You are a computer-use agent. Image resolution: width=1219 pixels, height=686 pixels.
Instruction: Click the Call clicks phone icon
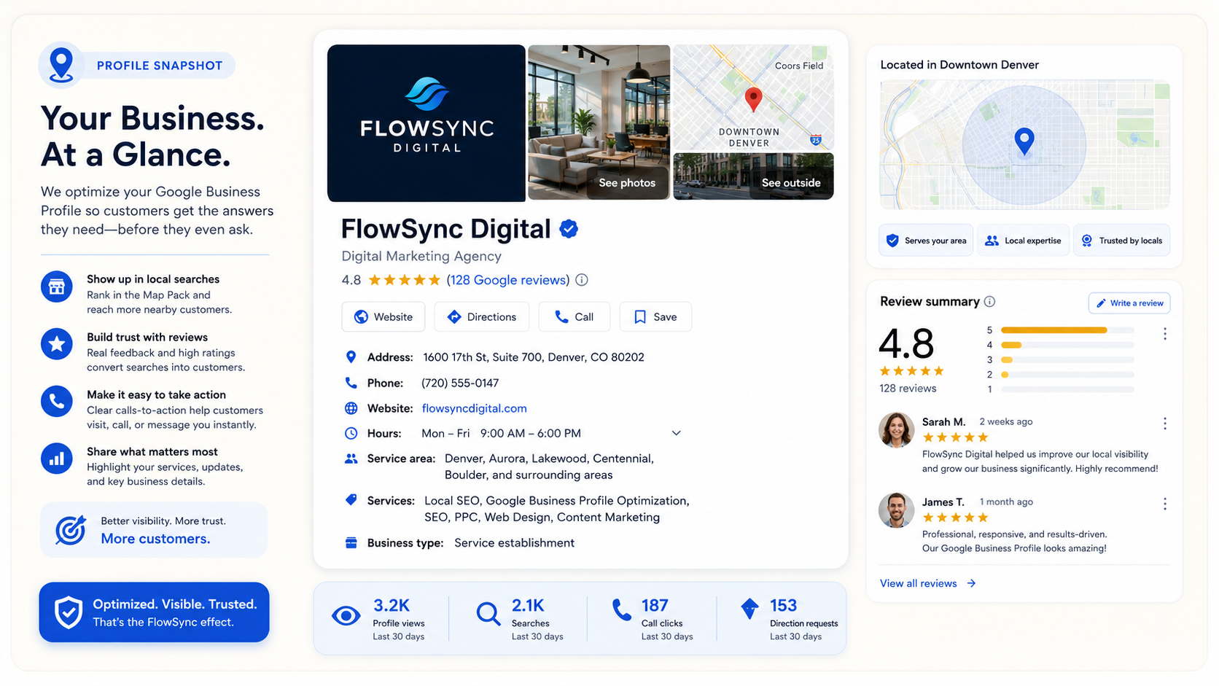pyautogui.click(x=622, y=610)
